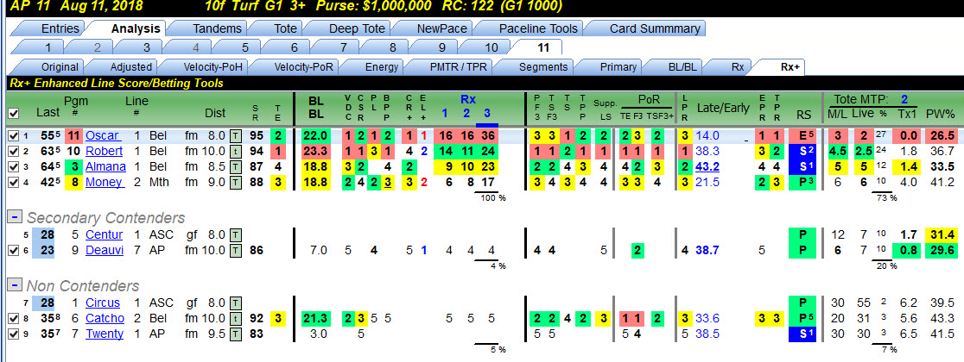
Task: Click the Rx column 3 header
Action: [487, 113]
